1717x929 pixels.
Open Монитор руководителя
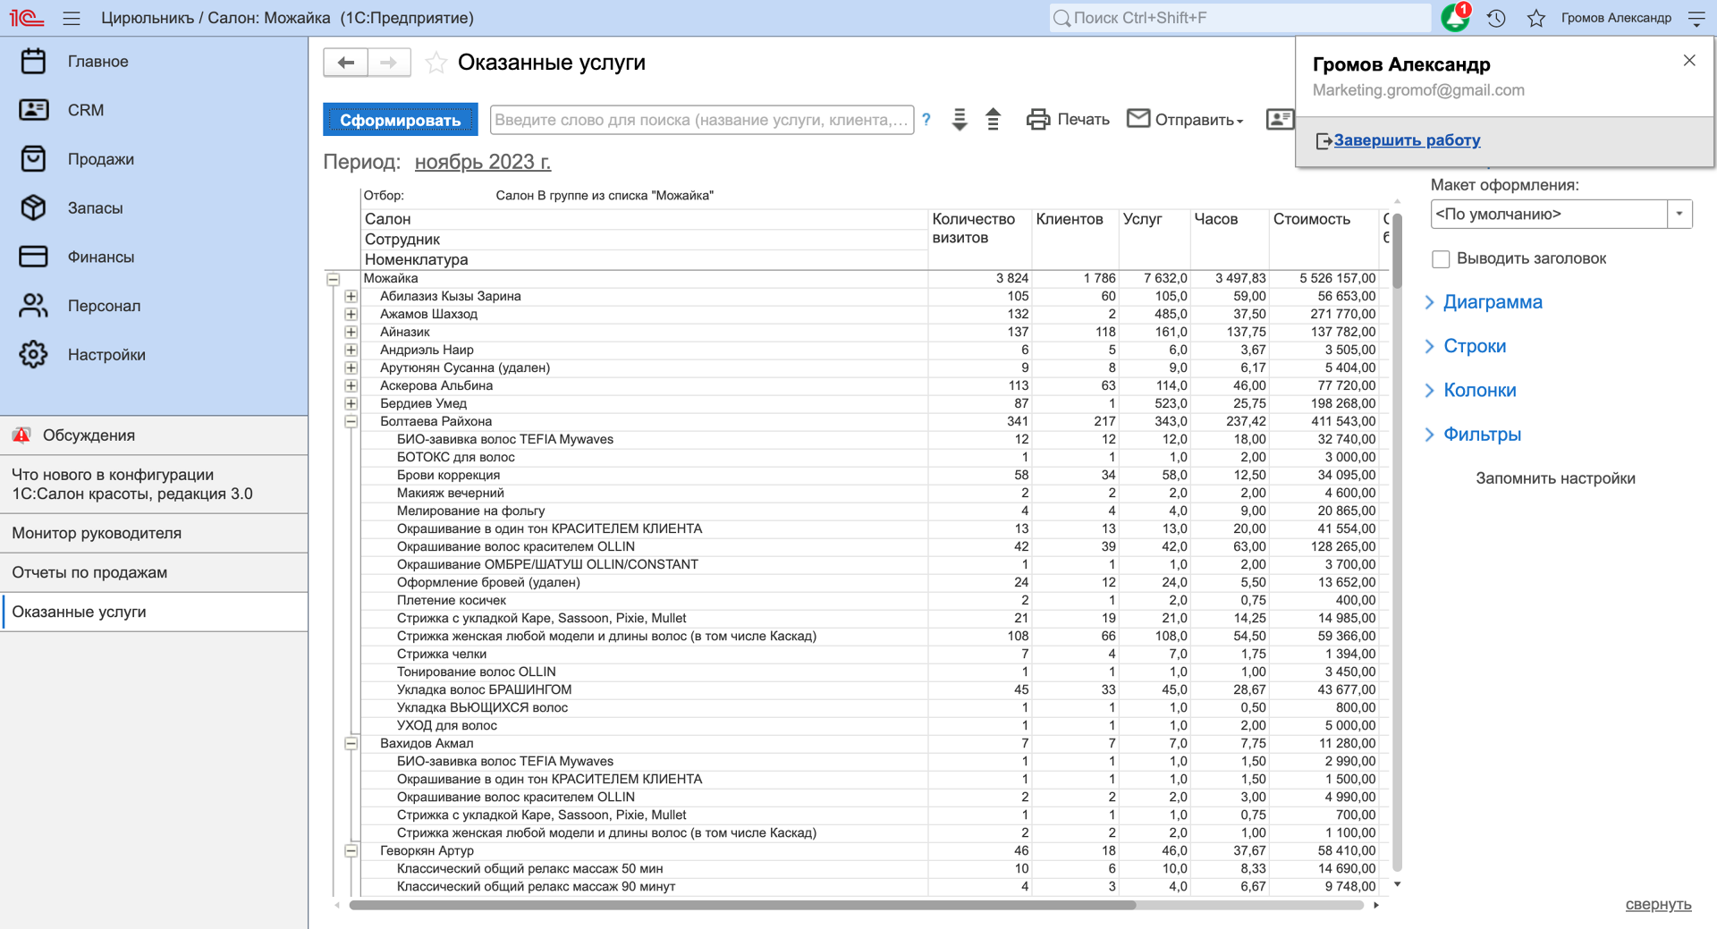coord(154,533)
